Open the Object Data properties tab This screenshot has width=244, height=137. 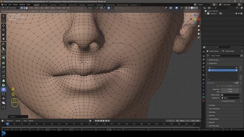pyautogui.click(x=204, y=97)
